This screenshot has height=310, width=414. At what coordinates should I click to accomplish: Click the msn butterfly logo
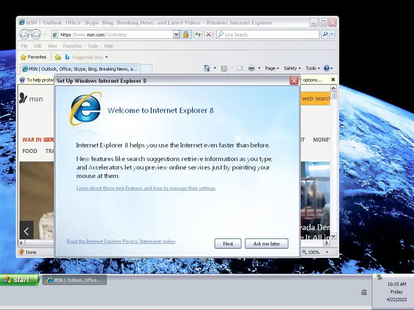31,98
